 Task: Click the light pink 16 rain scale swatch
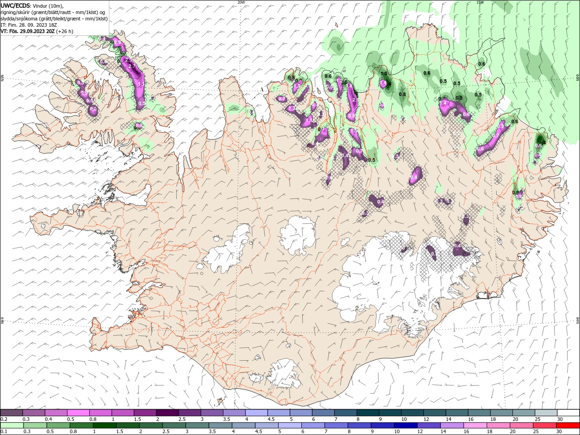click(x=476, y=425)
